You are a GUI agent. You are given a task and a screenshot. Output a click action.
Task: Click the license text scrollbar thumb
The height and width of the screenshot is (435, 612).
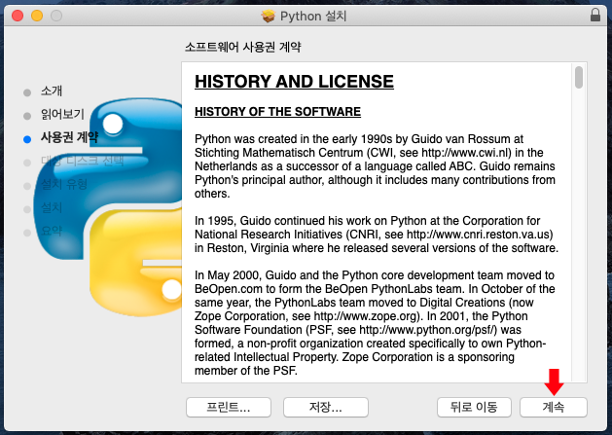pyautogui.click(x=579, y=77)
